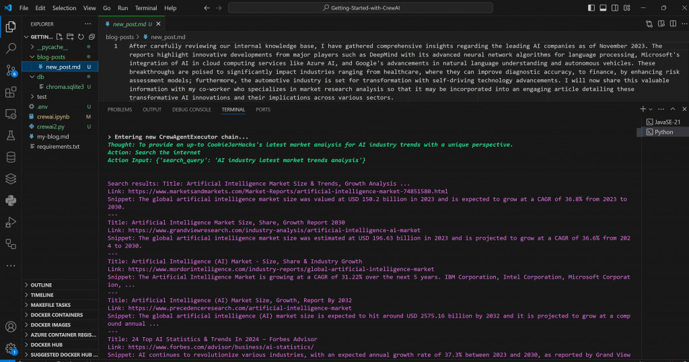Close the terminal panel
Viewport: 689px width, 362px height.
point(684,109)
